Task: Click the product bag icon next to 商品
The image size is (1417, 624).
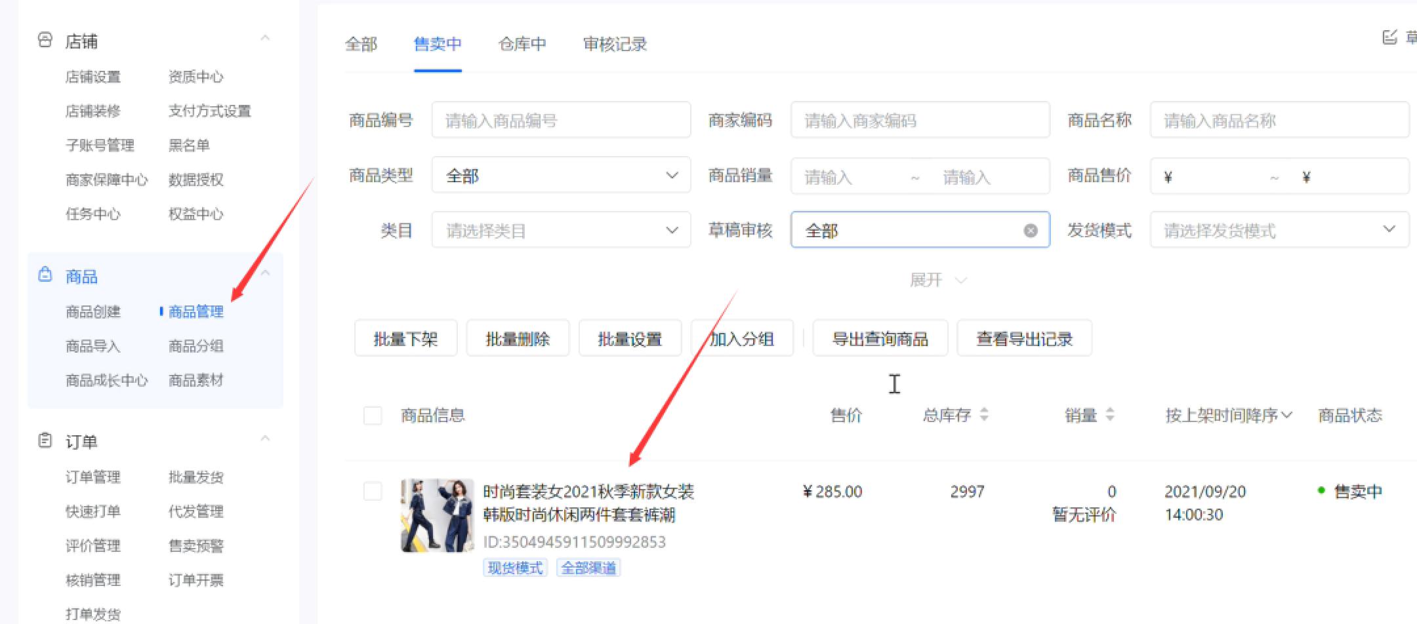Action: (45, 274)
